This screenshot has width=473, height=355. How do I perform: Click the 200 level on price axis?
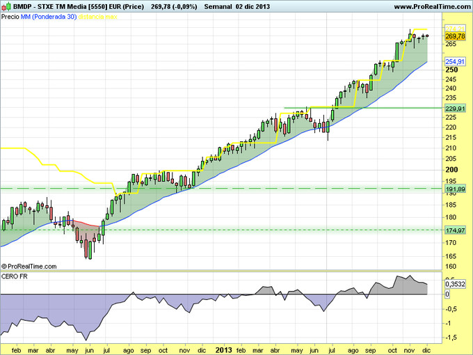[451, 169]
